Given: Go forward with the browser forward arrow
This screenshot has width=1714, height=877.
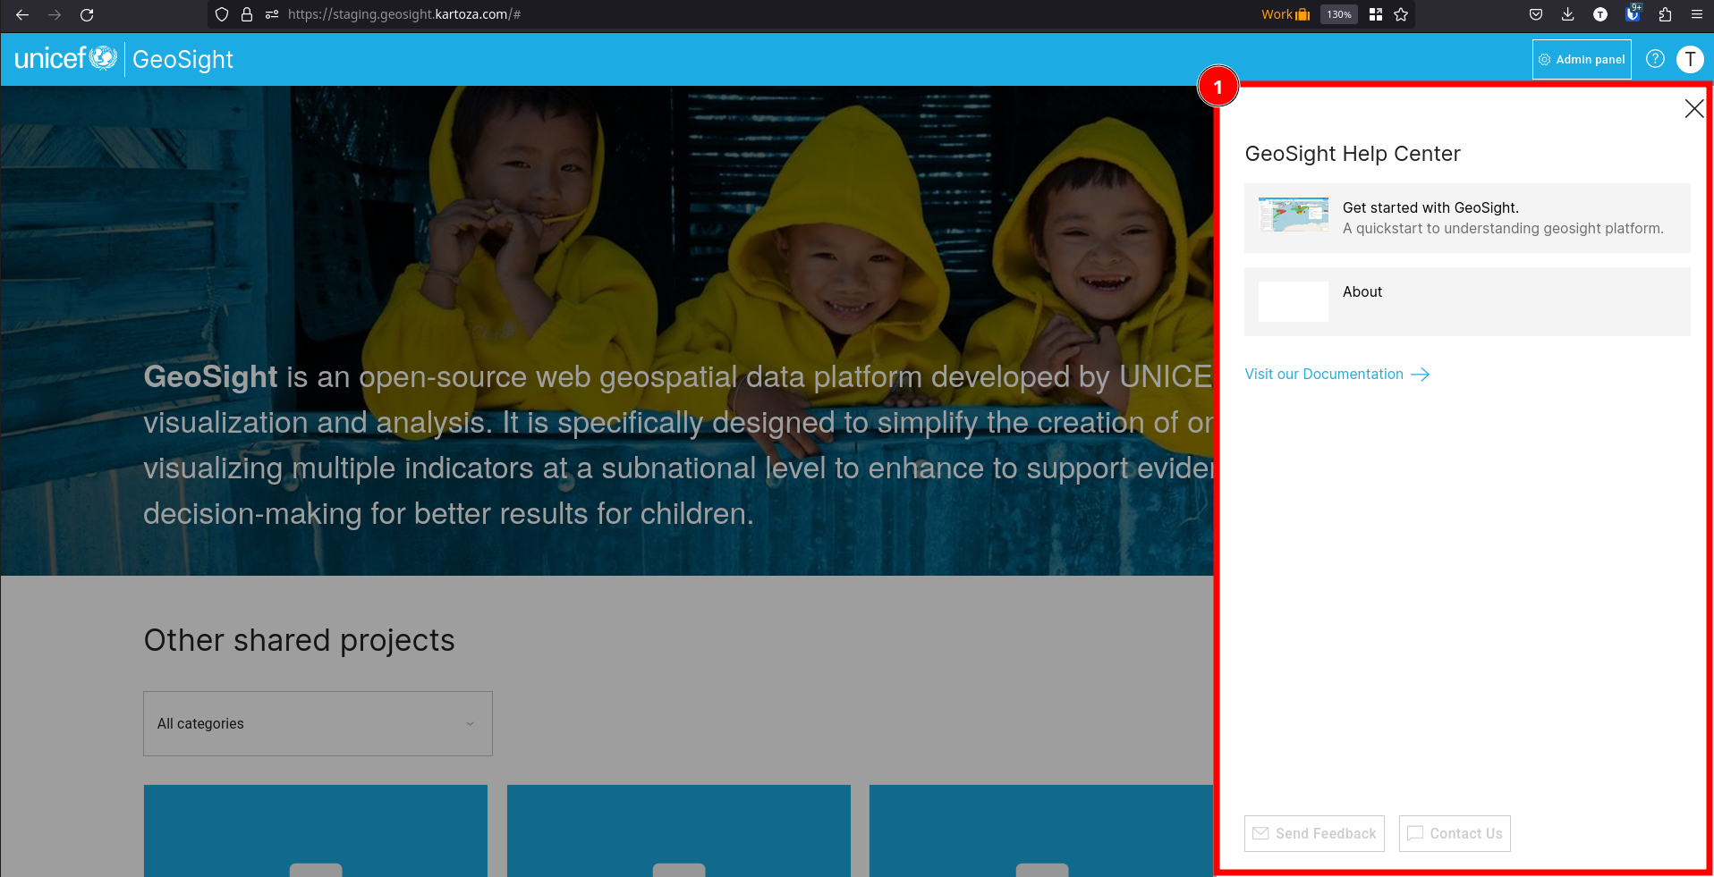Looking at the screenshot, I should [x=55, y=14].
